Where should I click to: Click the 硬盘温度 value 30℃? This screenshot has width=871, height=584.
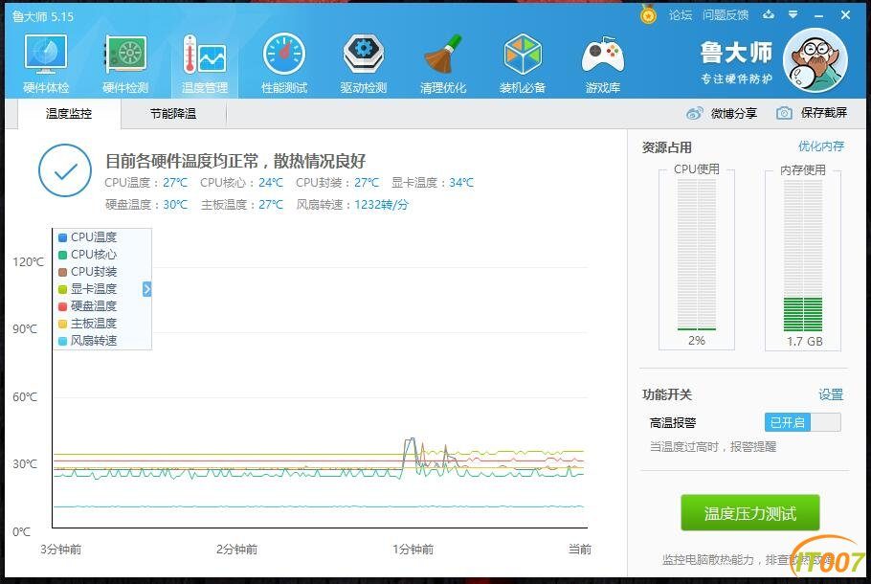coord(175,205)
